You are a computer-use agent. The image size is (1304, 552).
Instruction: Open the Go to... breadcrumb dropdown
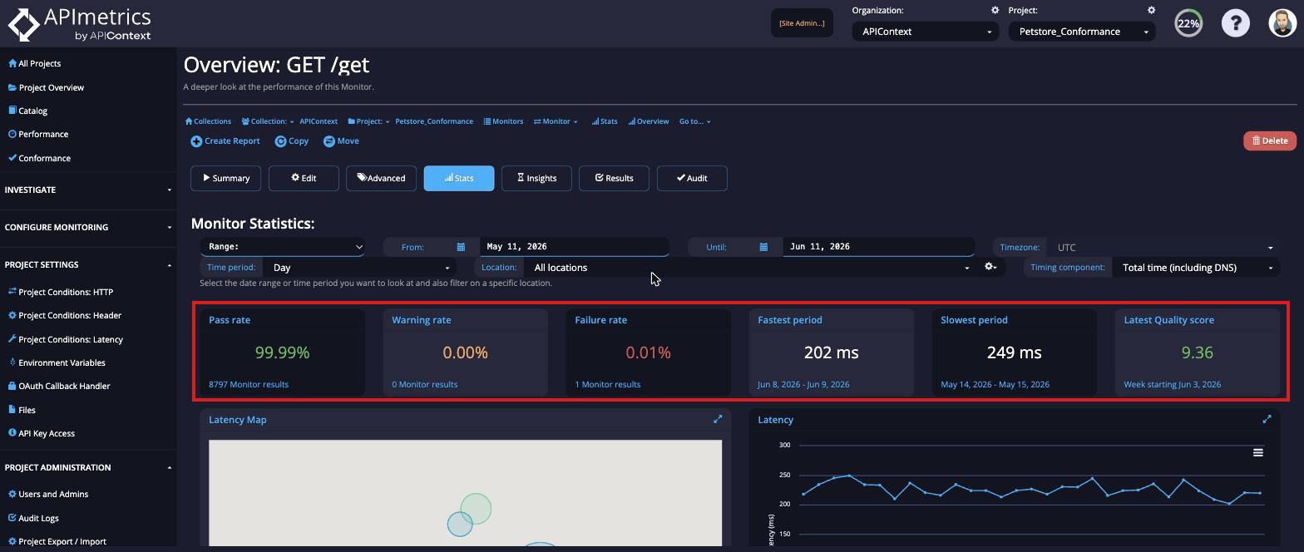pyautogui.click(x=694, y=121)
